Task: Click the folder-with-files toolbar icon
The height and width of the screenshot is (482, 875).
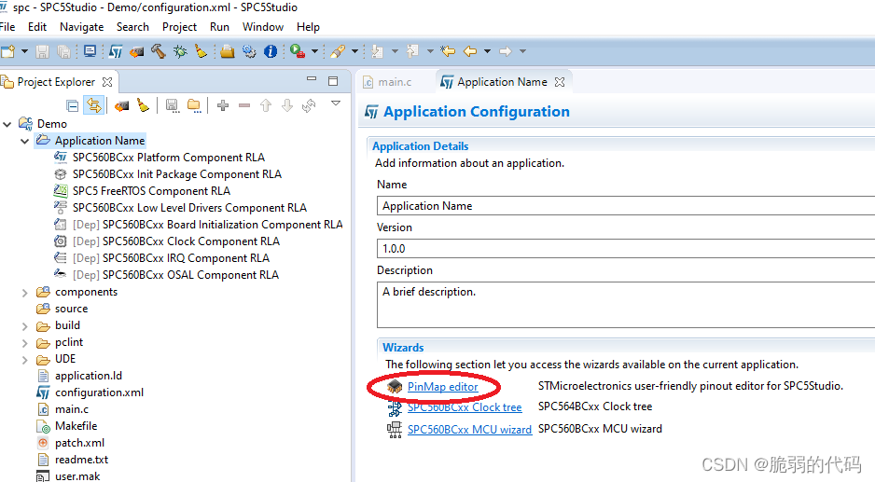Action: pos(227,52)
